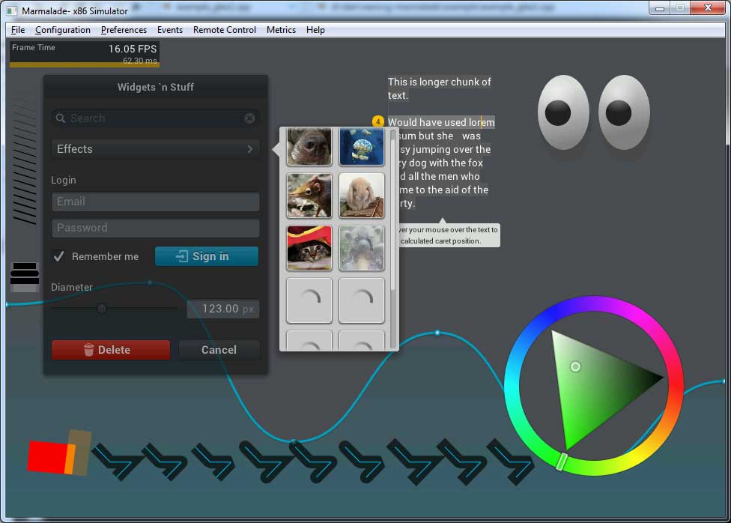Select the animal nose thumbnail

point(309,147)
